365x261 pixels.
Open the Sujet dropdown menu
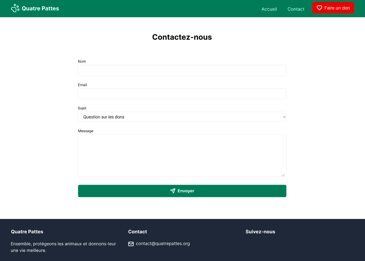pos(182,117)
